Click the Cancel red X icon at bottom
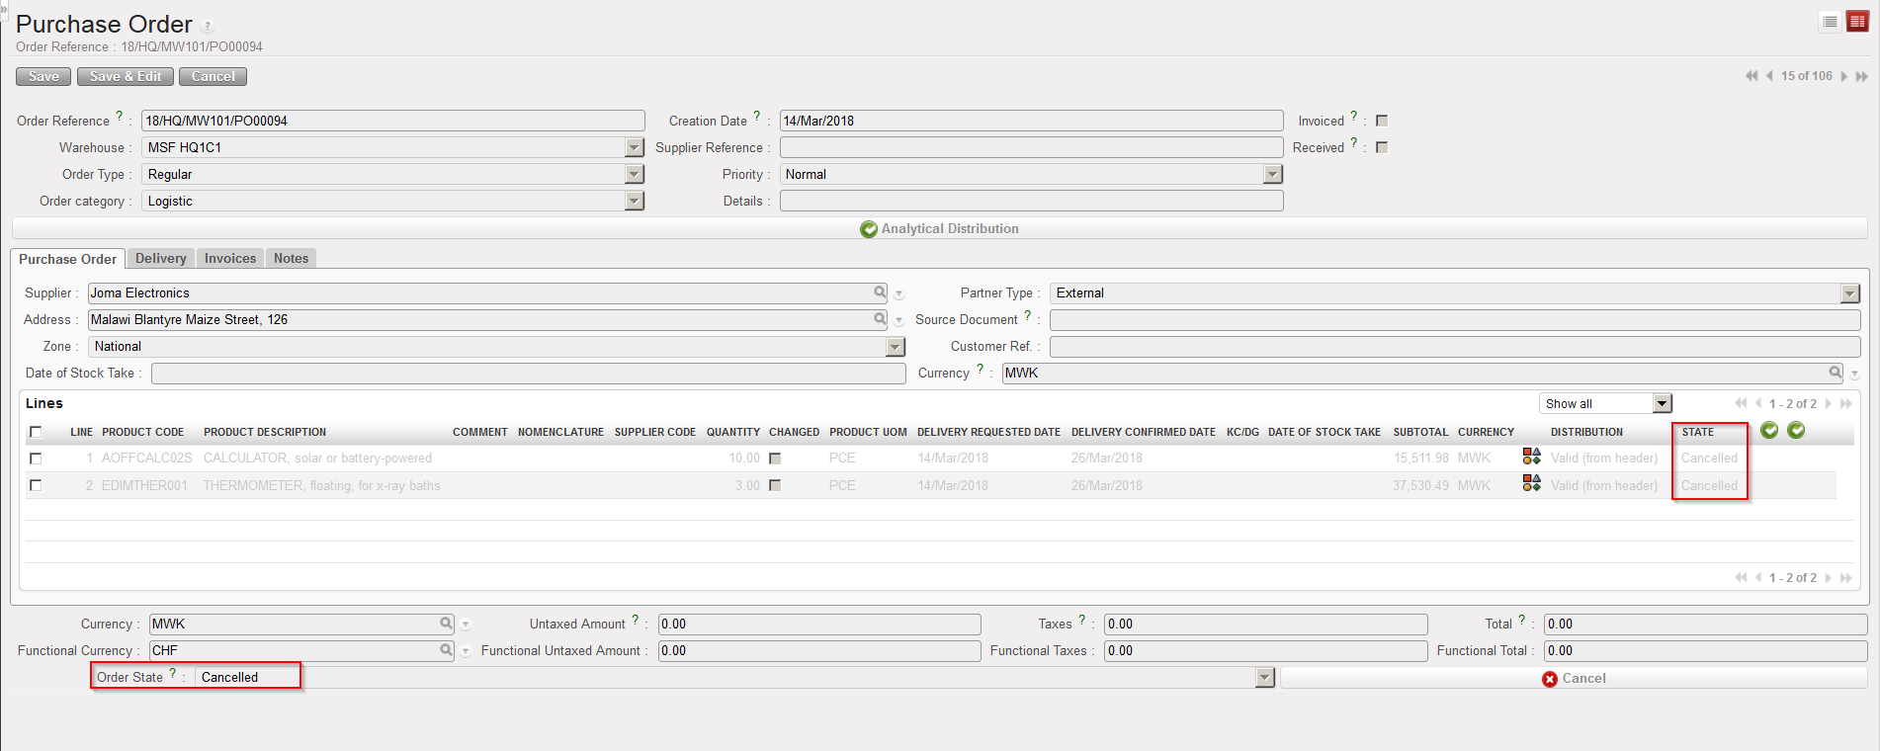This screenshot has width=1880, height=751. [1550, 679]
